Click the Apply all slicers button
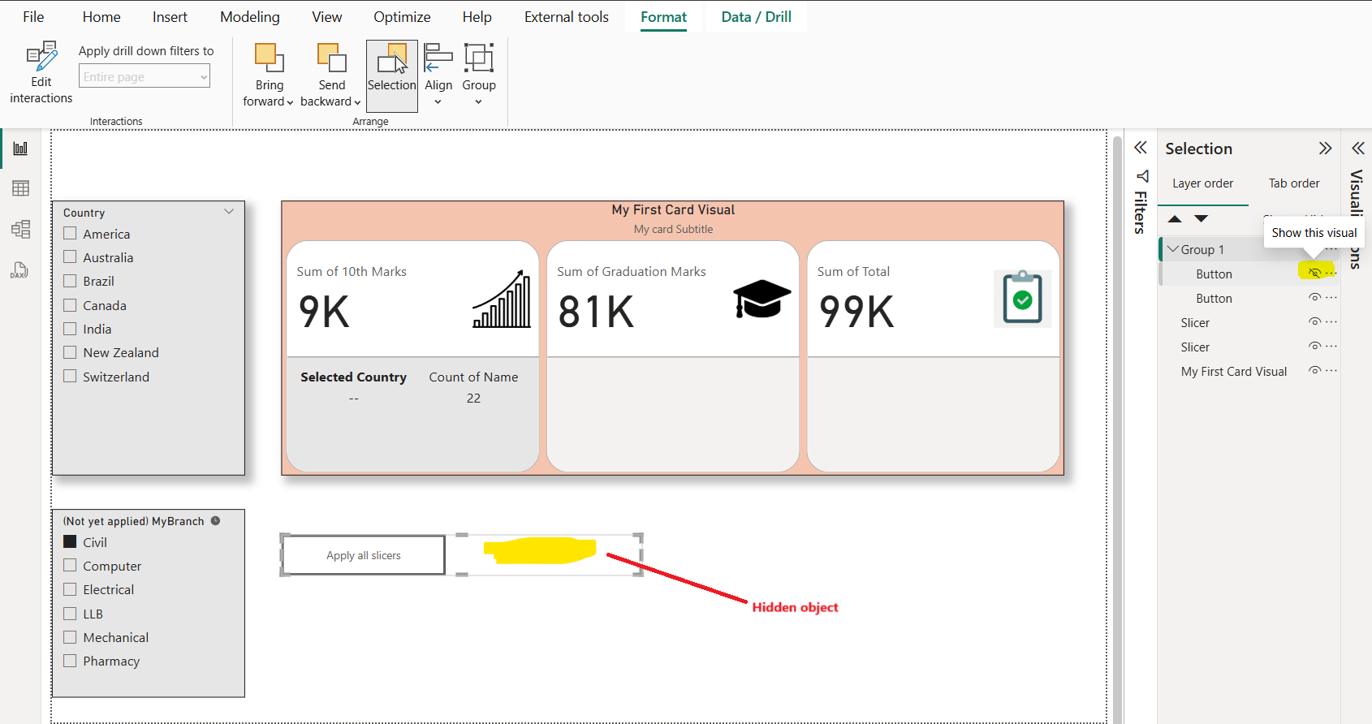1372x724 pixels. [x=364, y=555]
